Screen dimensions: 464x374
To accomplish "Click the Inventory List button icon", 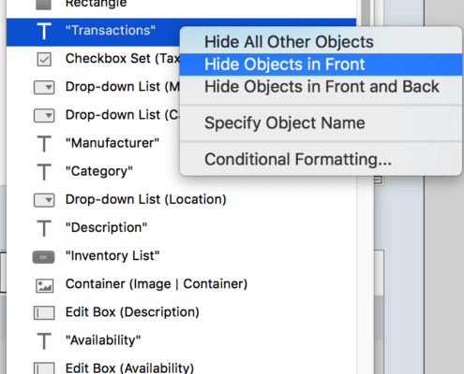I will coord(44,257).
